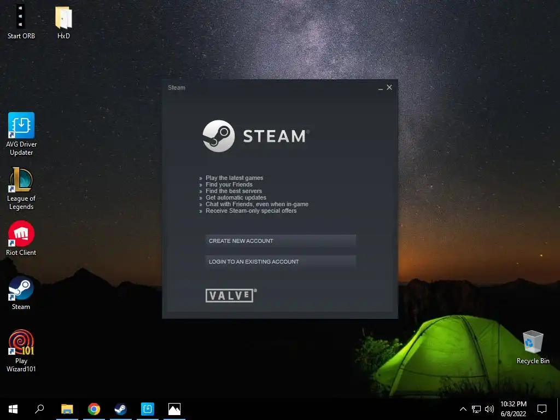The height and width of the screenshot is (420, 560).
Task: Open File Explorer from the taskbar
Action: click(67, 409)
